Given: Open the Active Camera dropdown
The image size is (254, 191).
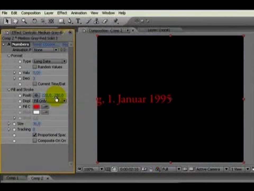Looking at the screenshot, I should [x=212, y=169].
